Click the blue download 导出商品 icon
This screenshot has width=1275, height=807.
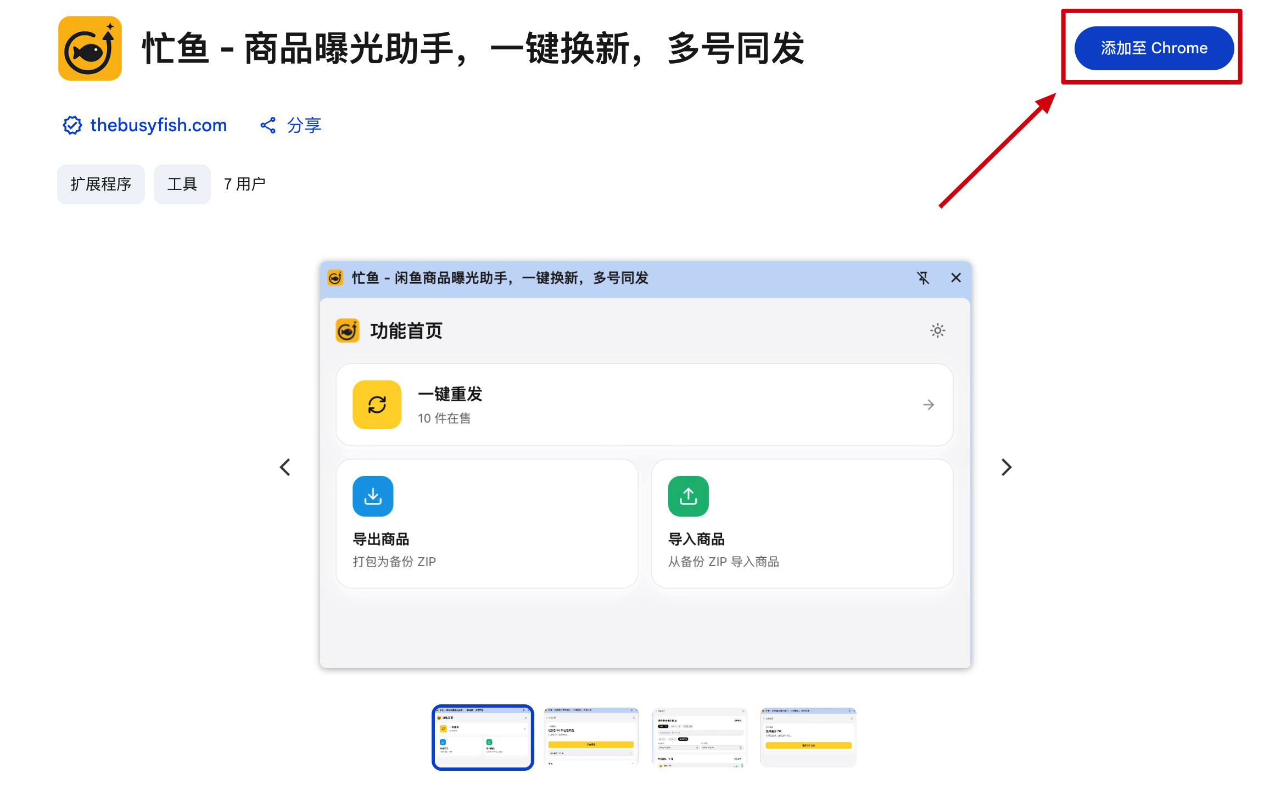(x=373, y=496)
